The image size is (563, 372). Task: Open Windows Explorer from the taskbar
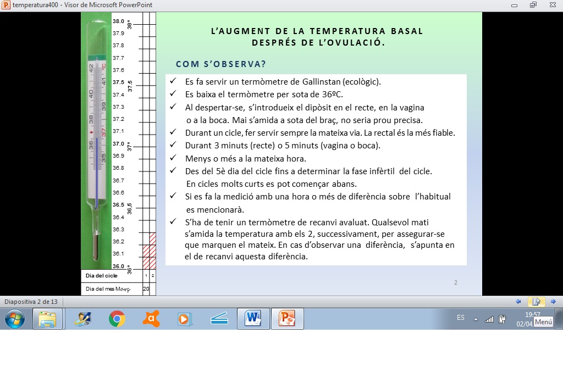48,319
